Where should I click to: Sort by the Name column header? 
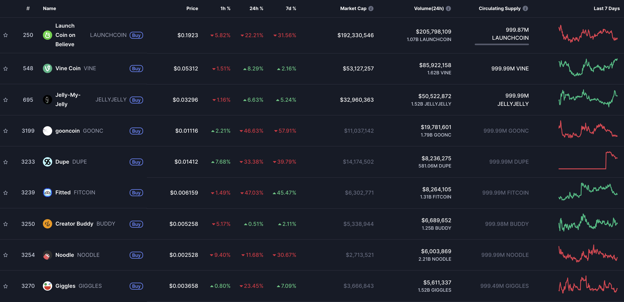coord(49,9)
